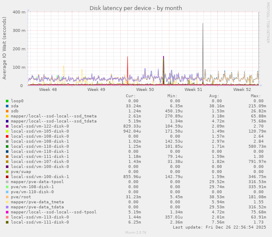Screen dimensions: 272x237
Task: Click 'local-ssd/vm-105-disk-0' legend label
Action: pos(40,131)
